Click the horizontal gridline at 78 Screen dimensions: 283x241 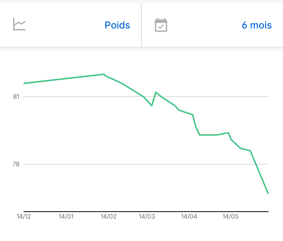tap(131, 164)
